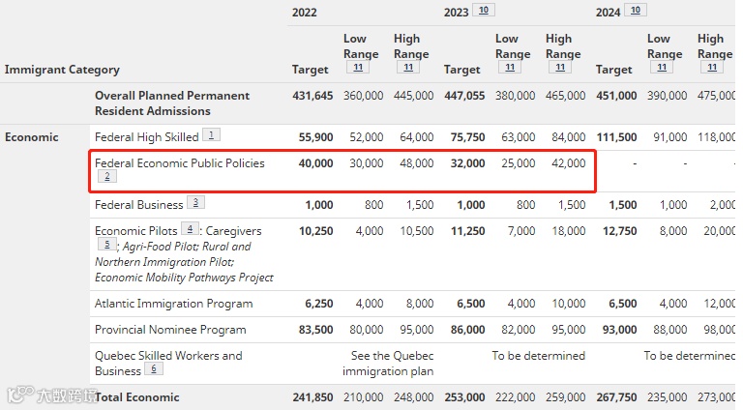Follow footnote 11 under 2024 Low Range
743x410 pixels.
click(x=659, y=68)
